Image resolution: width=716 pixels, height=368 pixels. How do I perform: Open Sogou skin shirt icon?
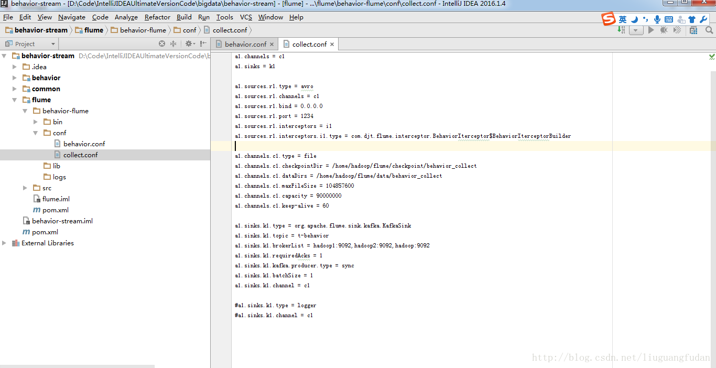[692, 19]
